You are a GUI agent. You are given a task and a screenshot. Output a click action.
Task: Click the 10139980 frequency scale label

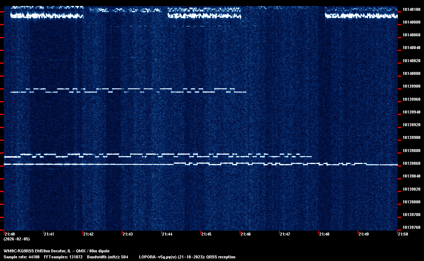coord(411,87)
